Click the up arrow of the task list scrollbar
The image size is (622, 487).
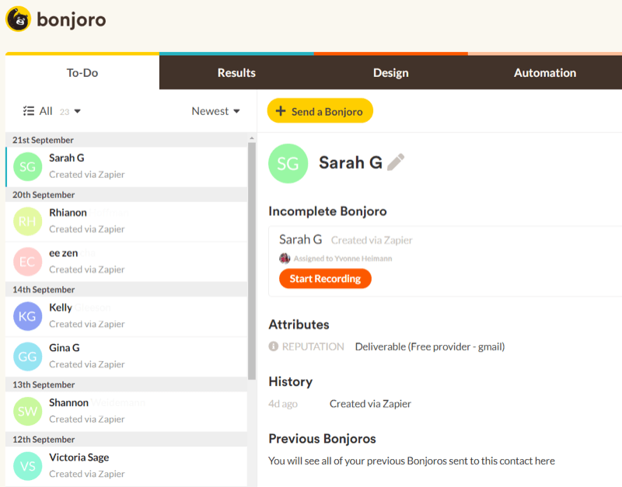251,138
